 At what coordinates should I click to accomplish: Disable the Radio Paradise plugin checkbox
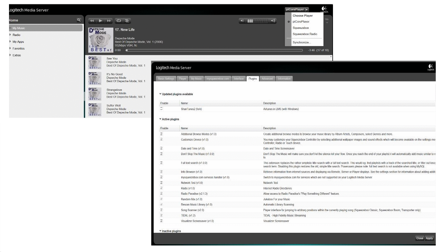coord(161,193)
